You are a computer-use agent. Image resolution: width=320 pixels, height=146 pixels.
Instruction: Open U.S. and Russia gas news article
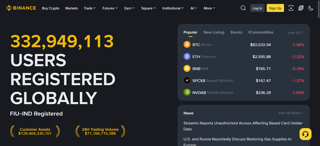pyautogui.click(x=237, y=142)
